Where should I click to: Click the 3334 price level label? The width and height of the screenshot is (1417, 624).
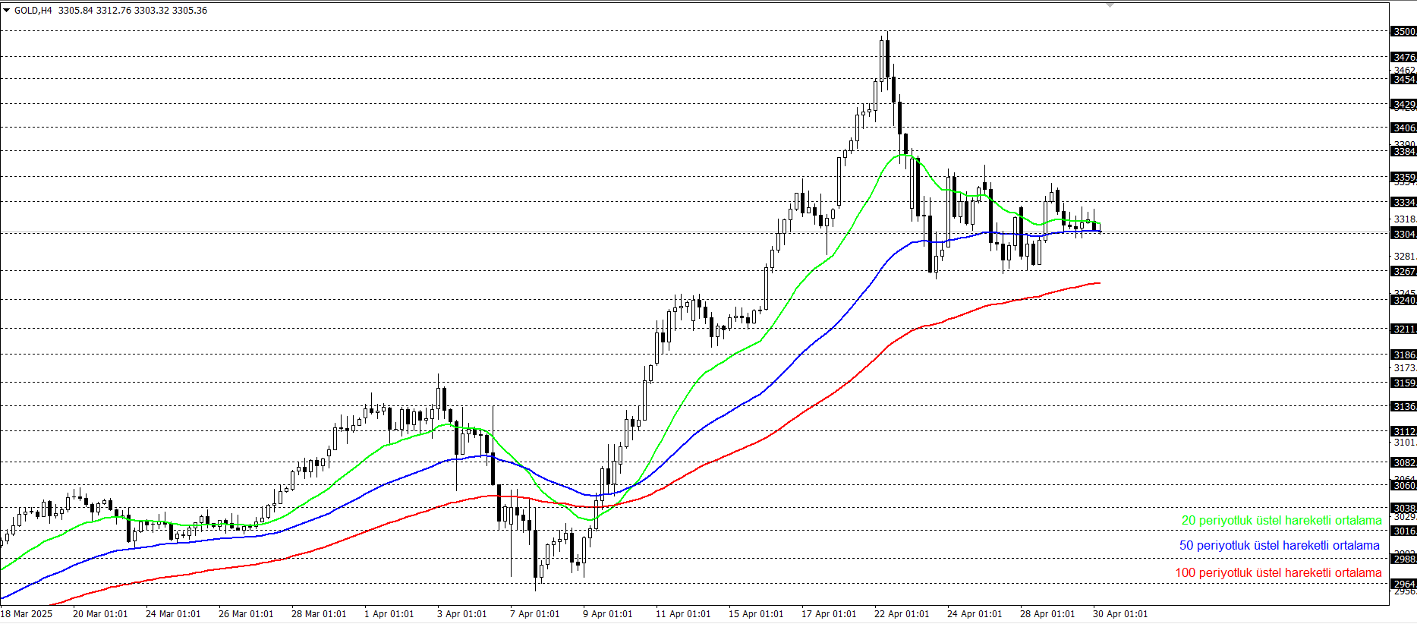pos(1403,203)
